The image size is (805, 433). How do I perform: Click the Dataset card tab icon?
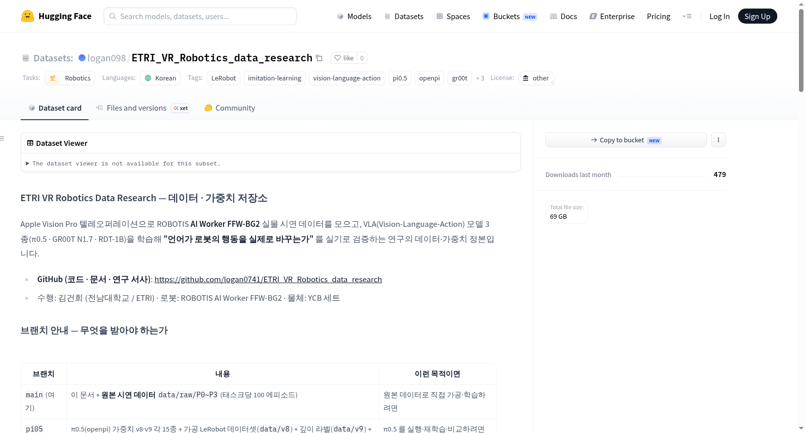[x=32, y=108]
